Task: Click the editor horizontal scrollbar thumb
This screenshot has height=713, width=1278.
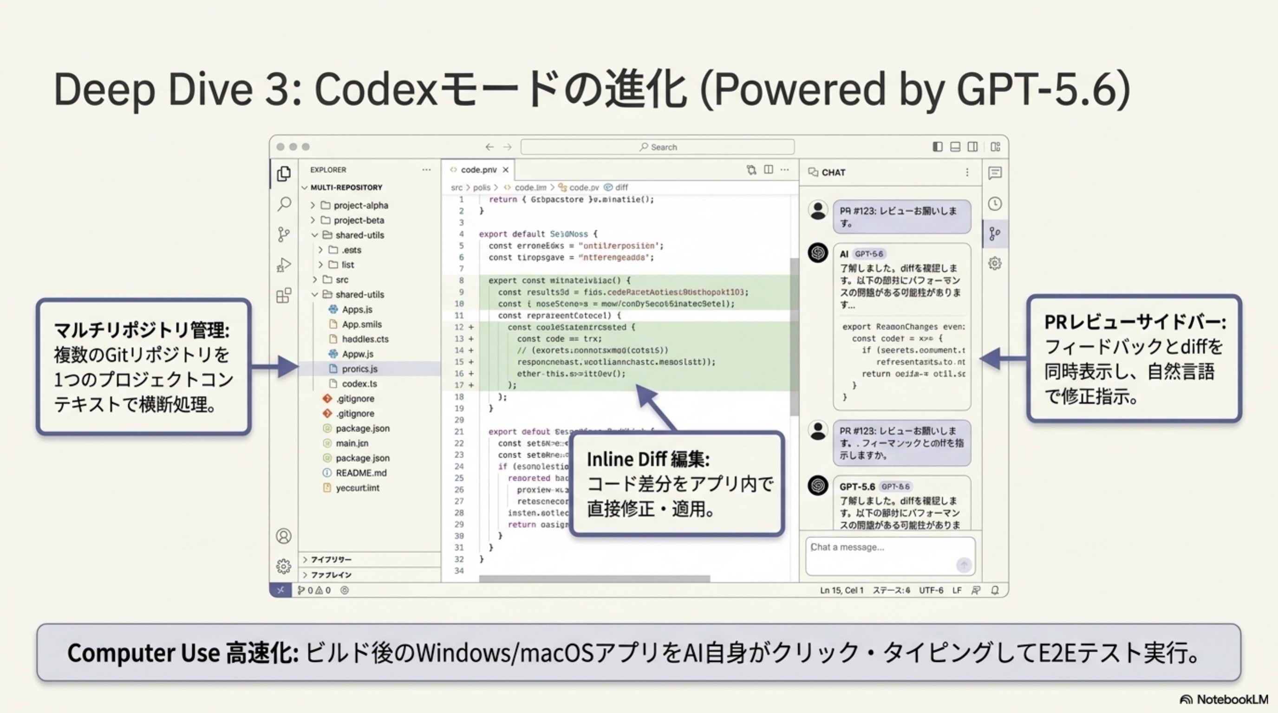Action: [594, 579]
